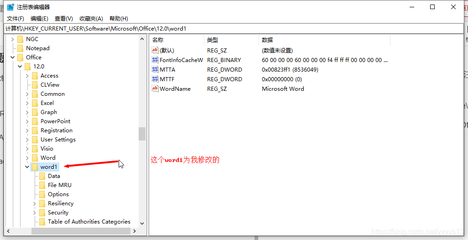
Task: Click the 数据 column header
Action: tap(324, 40)
